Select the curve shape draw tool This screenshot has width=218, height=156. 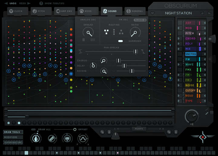point(83,138)
